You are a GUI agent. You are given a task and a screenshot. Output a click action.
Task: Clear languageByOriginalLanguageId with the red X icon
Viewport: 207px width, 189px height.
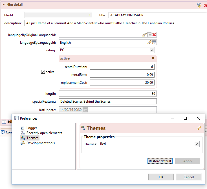[x=154, y=35]
